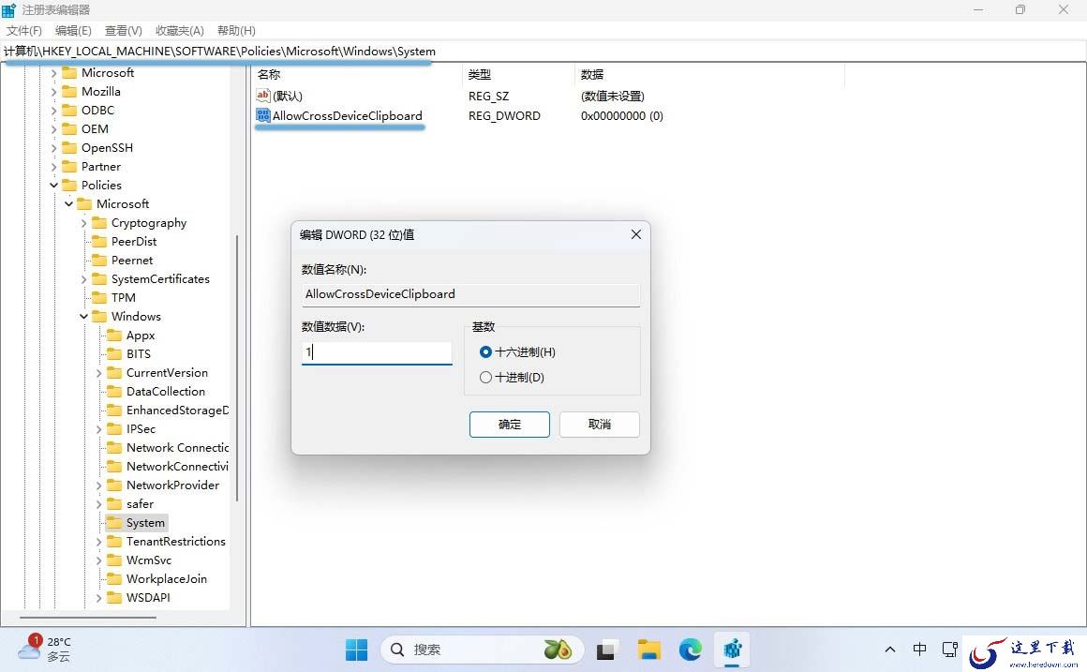Select the Appx folder icon
Image resolution: width=1087 pixels, height=672 pixels.
coord(114,335)
